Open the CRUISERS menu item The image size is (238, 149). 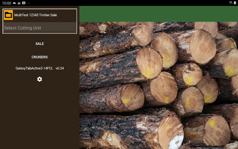(39, 57)
